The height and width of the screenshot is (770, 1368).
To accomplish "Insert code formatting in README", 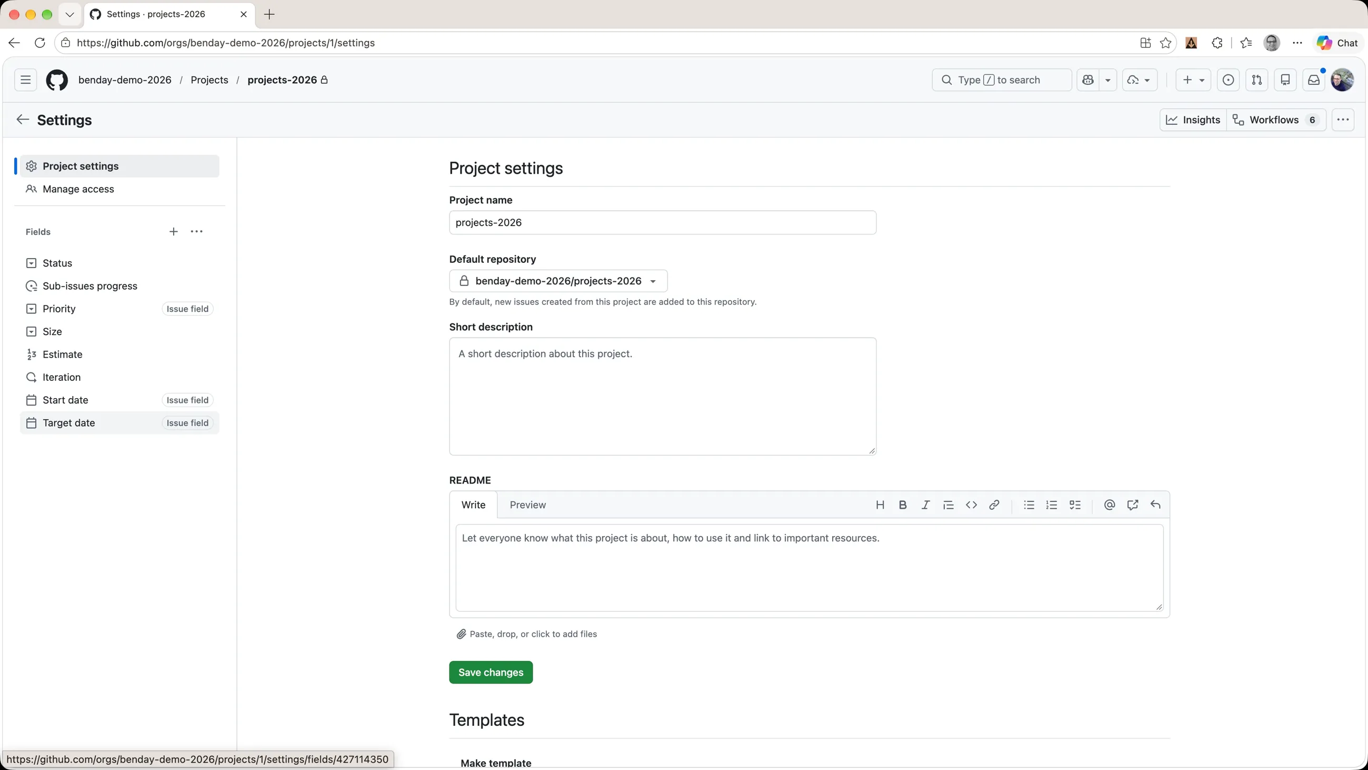I will 971,505.
